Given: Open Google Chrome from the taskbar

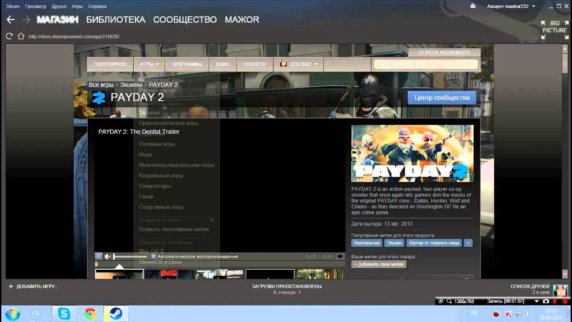Looking at the screenshot, I should 90,314.
